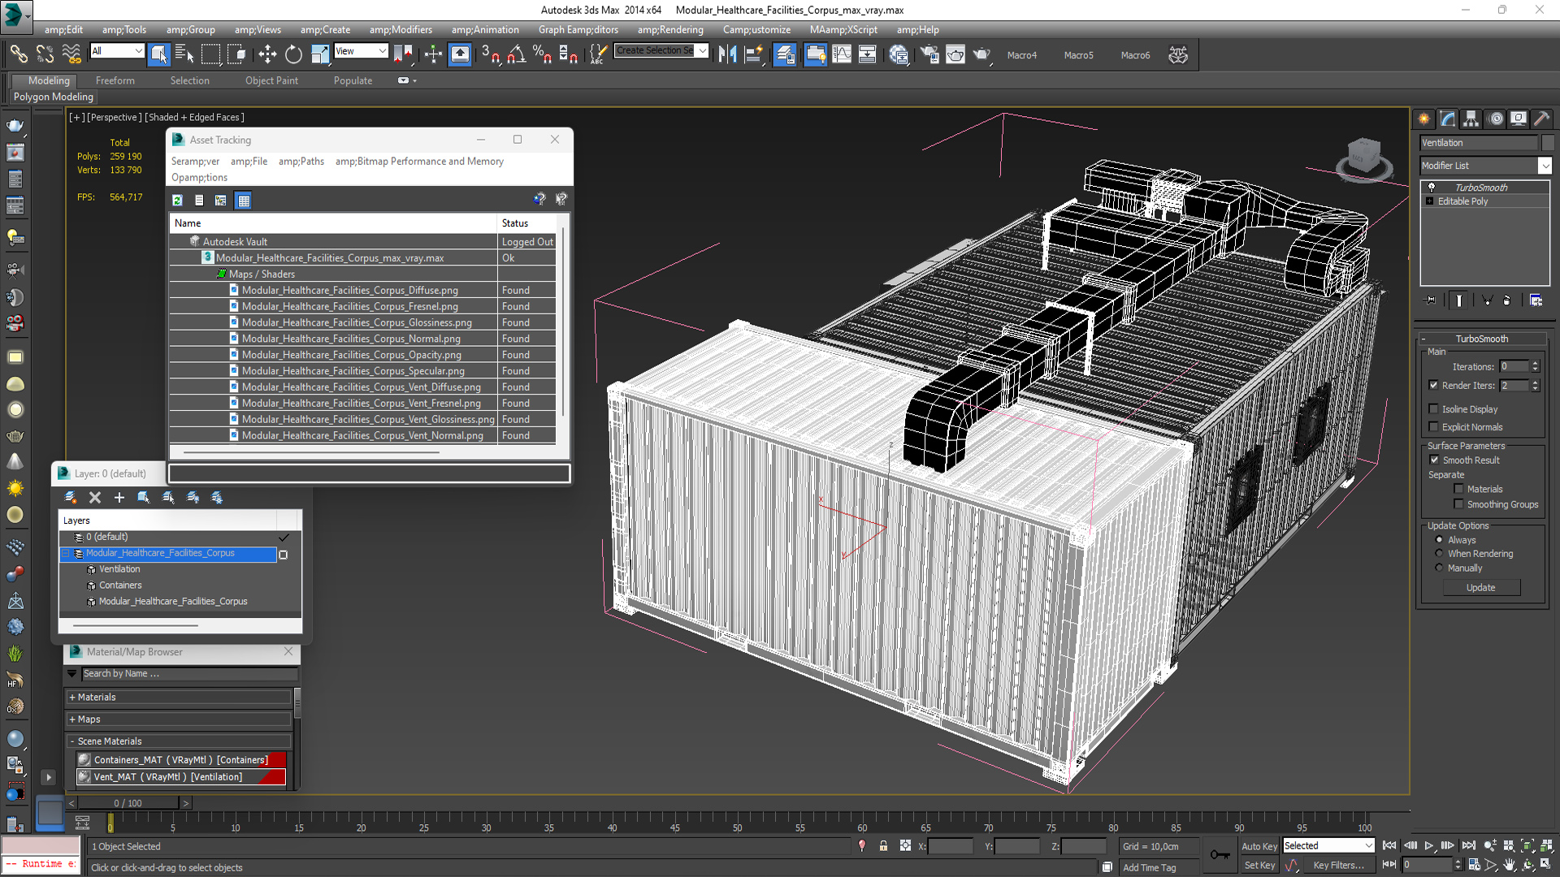Switch to the Freeform ribbon tab

[115, 80]
